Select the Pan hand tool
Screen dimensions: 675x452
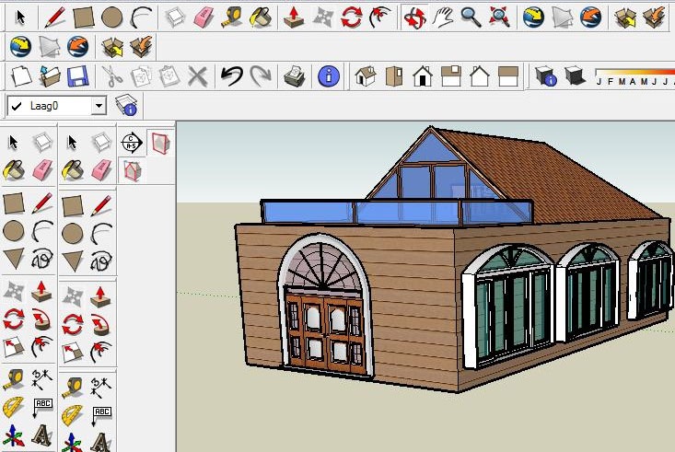(443, 17)
